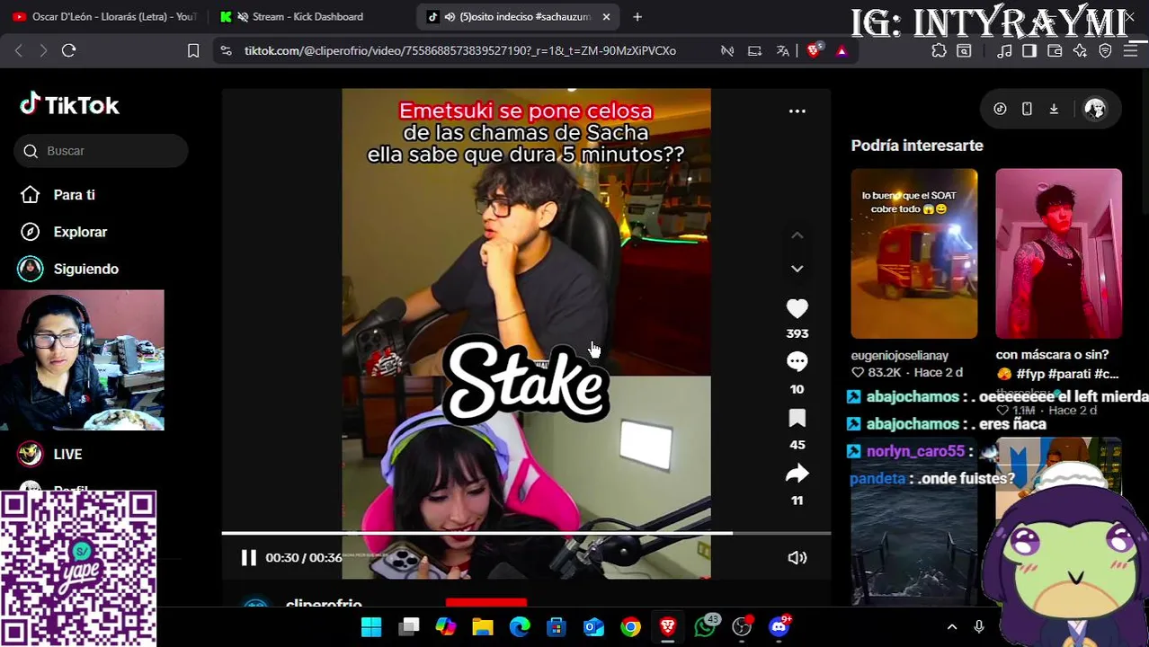Pause the video playback
The width and height of the screenshot is (1149, 647).
coord(249,558)
